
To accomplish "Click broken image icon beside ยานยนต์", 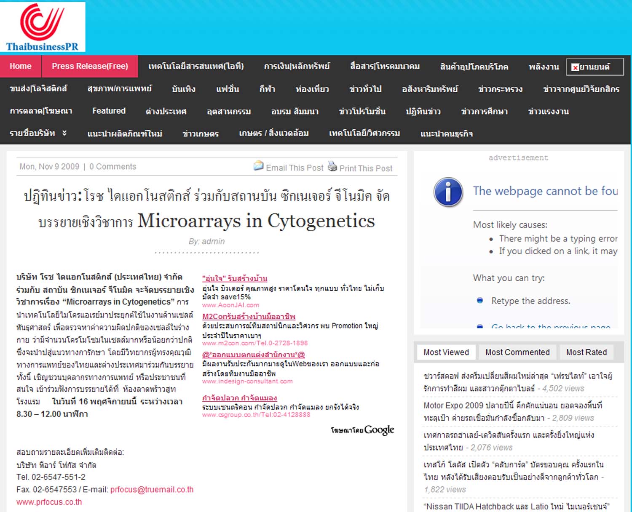I will tap(575, 67).
